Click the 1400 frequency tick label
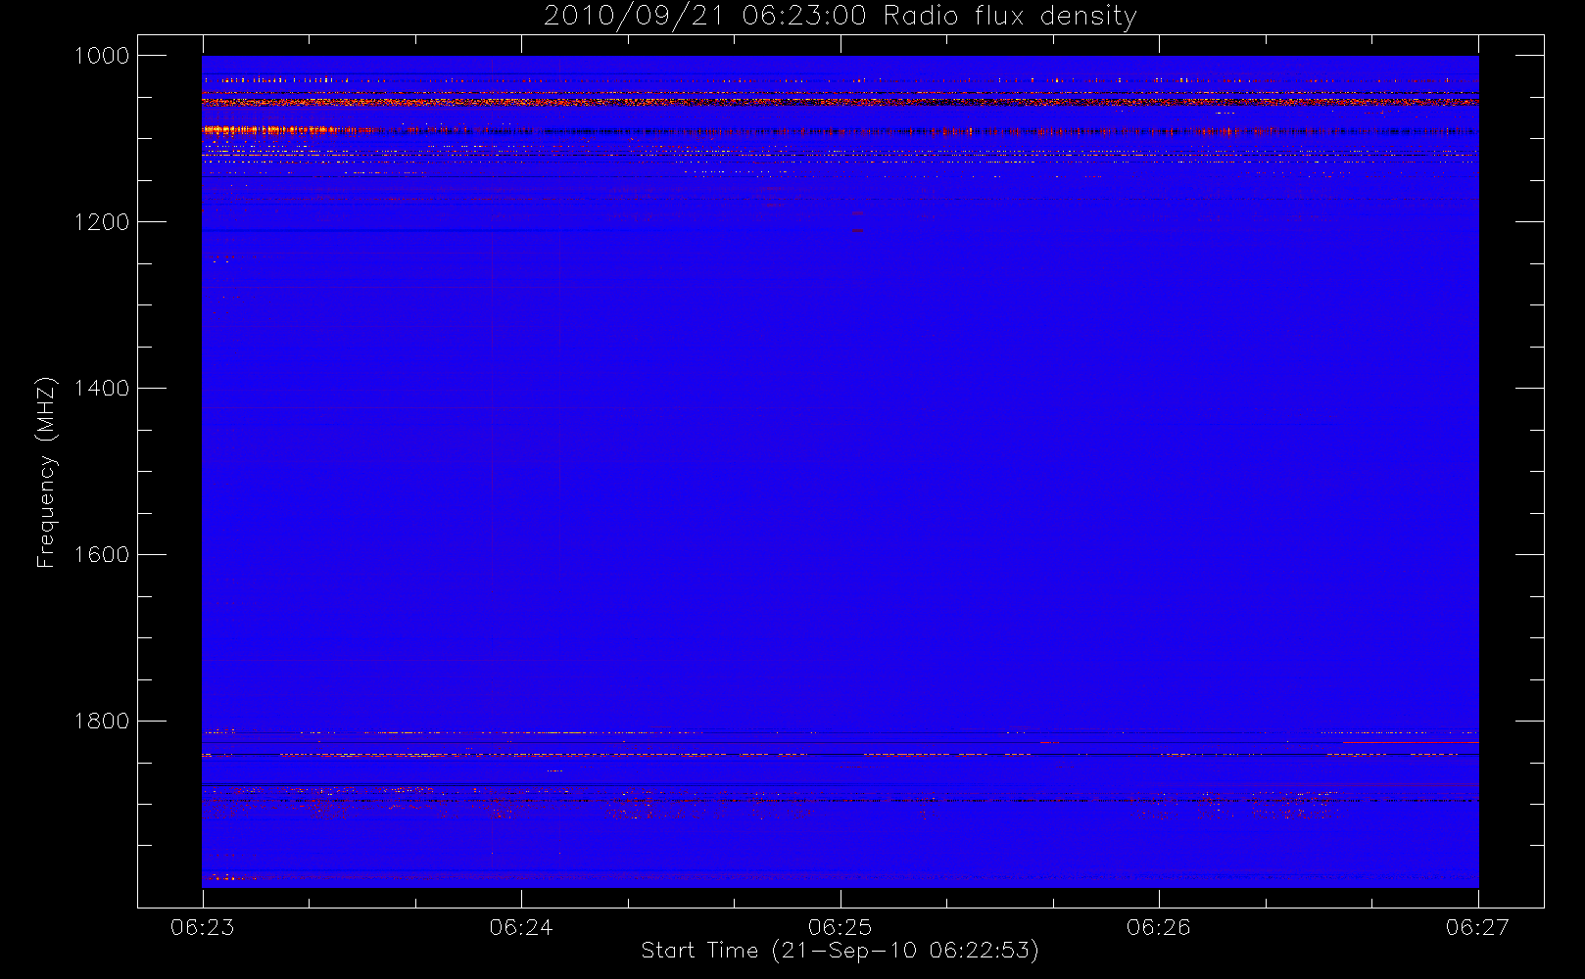 (102, 389)
